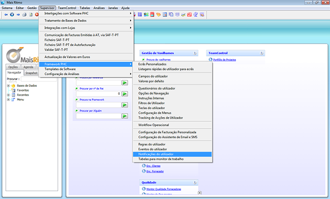Image resolution: width=330 pixels, height=199 pixels.
Task: Select Regras do utilizador entry
Action: [172, 145]
